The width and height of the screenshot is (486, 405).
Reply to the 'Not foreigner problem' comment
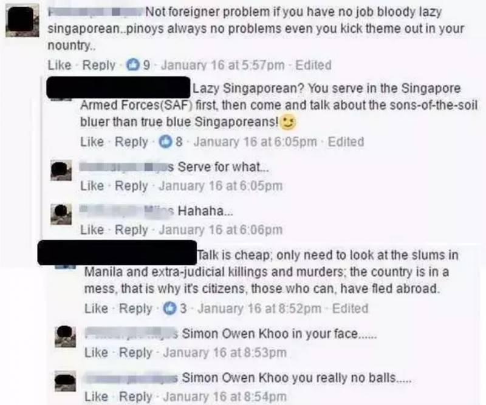pyautogui.click(x=99, y=65)
